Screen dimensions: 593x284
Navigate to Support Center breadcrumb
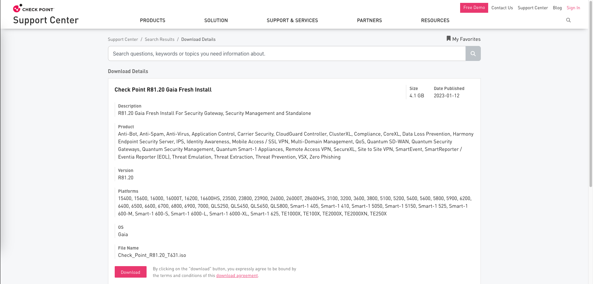tap(123, 39)
